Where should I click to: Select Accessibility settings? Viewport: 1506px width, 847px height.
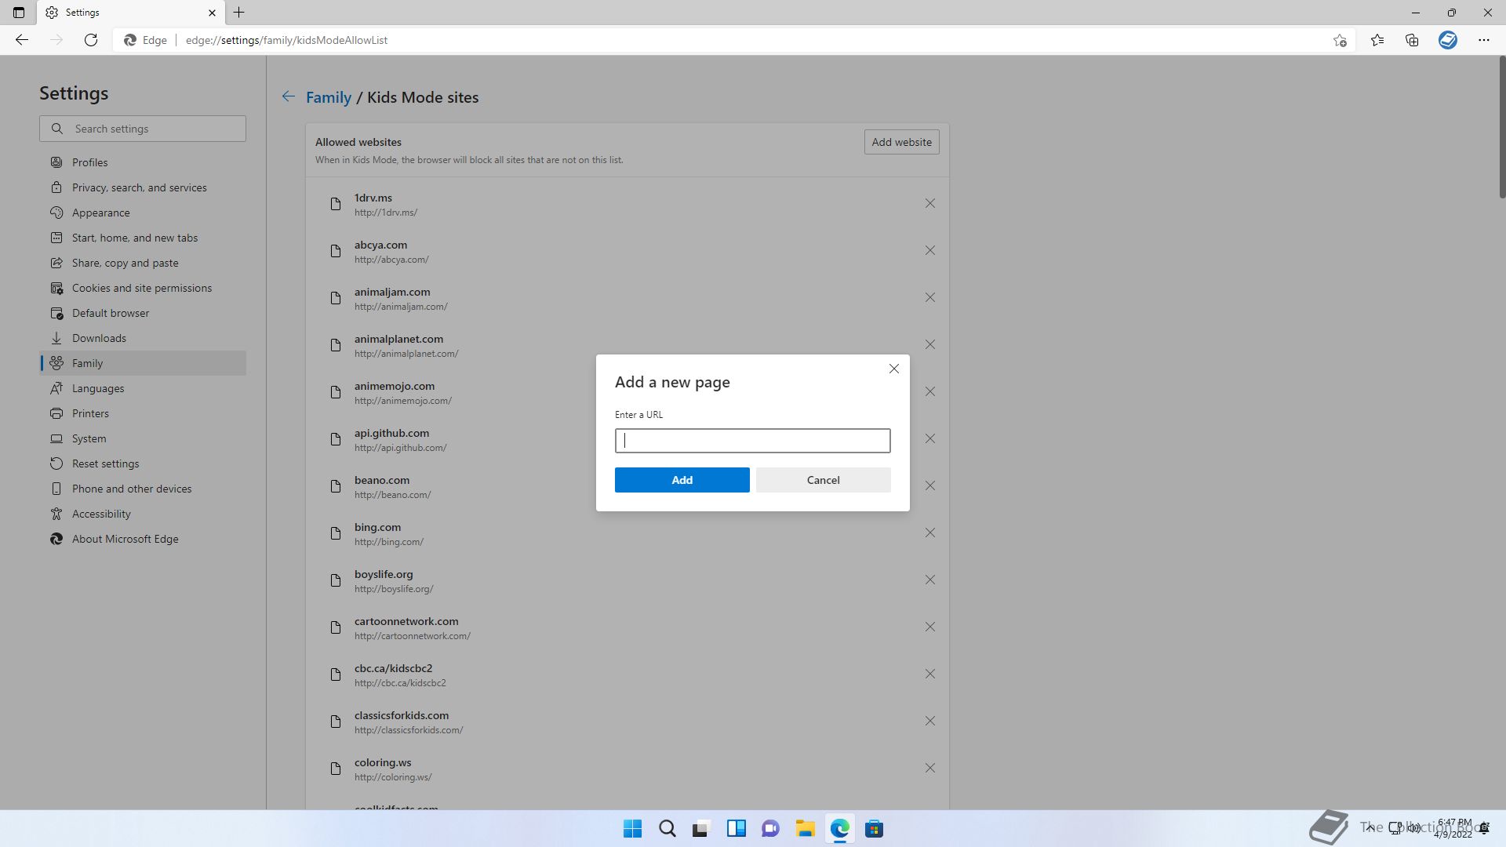143,514
